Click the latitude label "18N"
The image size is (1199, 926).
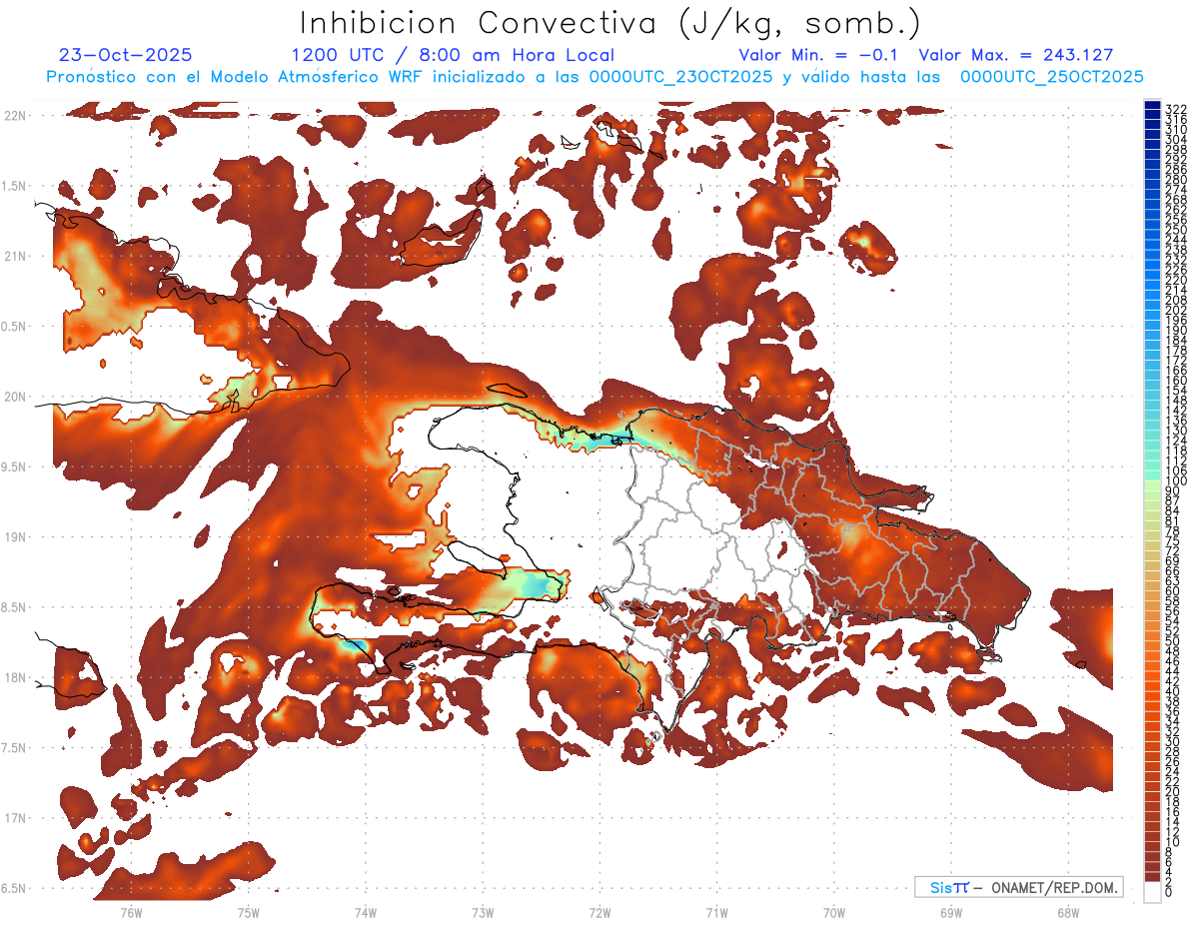click(14, 677)
